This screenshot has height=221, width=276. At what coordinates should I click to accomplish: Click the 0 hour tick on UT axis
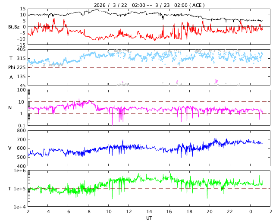point(250,212)
